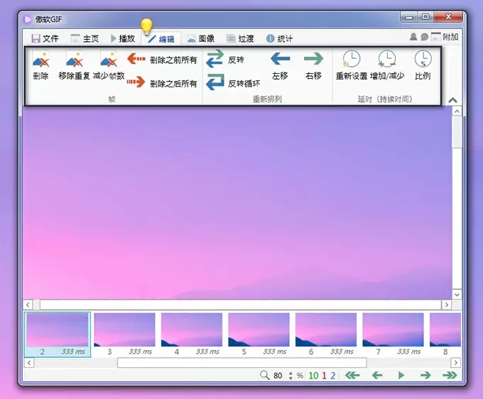Click 删除之后所有 to delete following frames
The height and width of the screenshot is (399, 483).
pos(162,83)
